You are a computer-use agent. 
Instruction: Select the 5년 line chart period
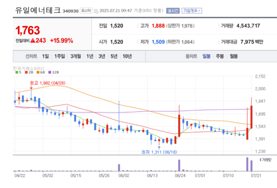pyautogui.click(x=114, y=56)
